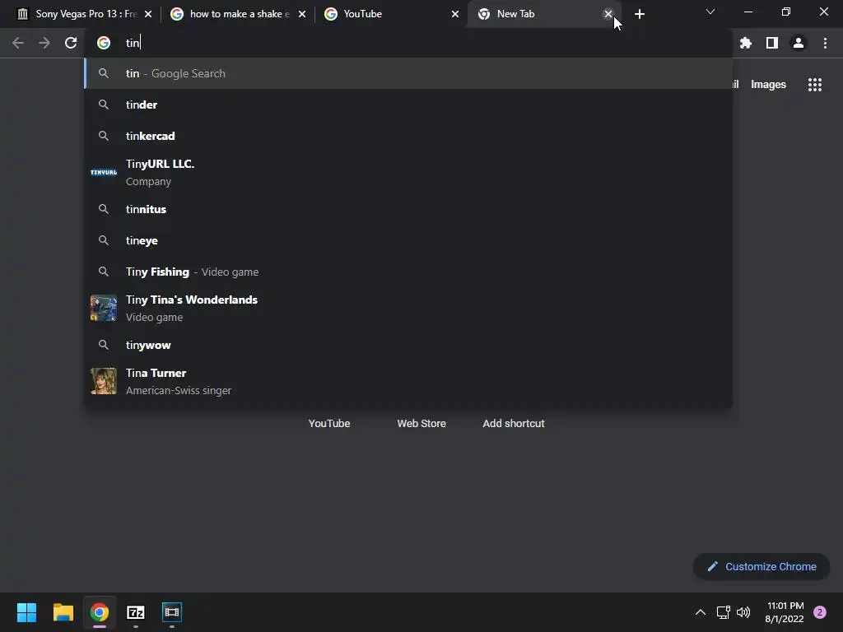This screenshot has width=843, height=632.
Task: Switch to the Sony Vegas Pro 13 tab
Action: tap(84, 14)
